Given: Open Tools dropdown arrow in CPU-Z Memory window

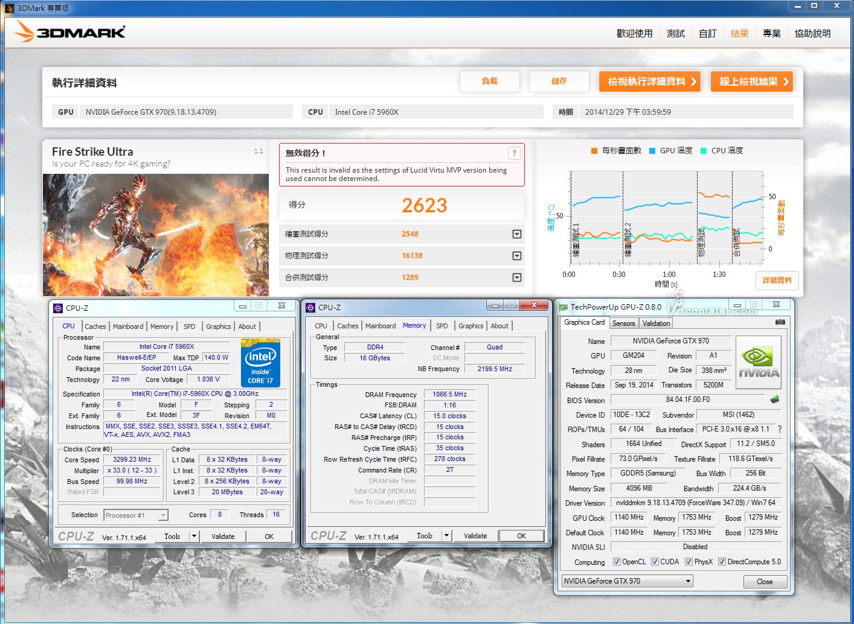Looking at the screenshot, I should coord(446,535).
